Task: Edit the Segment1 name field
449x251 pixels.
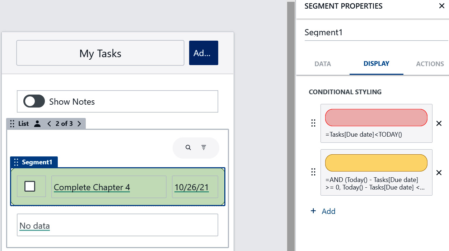Action: point(376,32)
